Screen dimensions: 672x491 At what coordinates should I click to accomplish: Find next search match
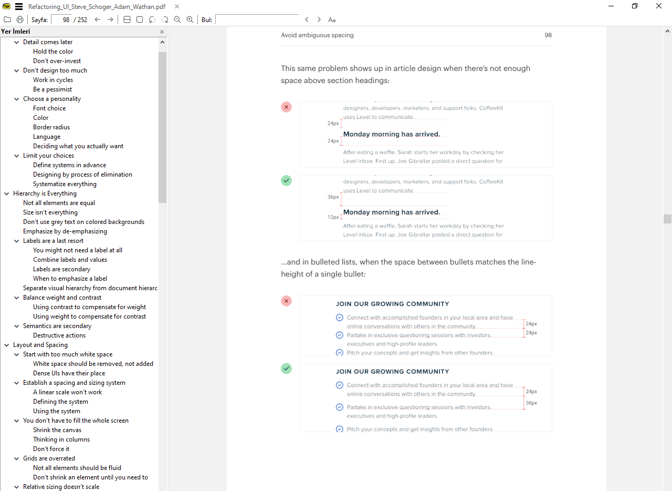(x=319, y=19)
